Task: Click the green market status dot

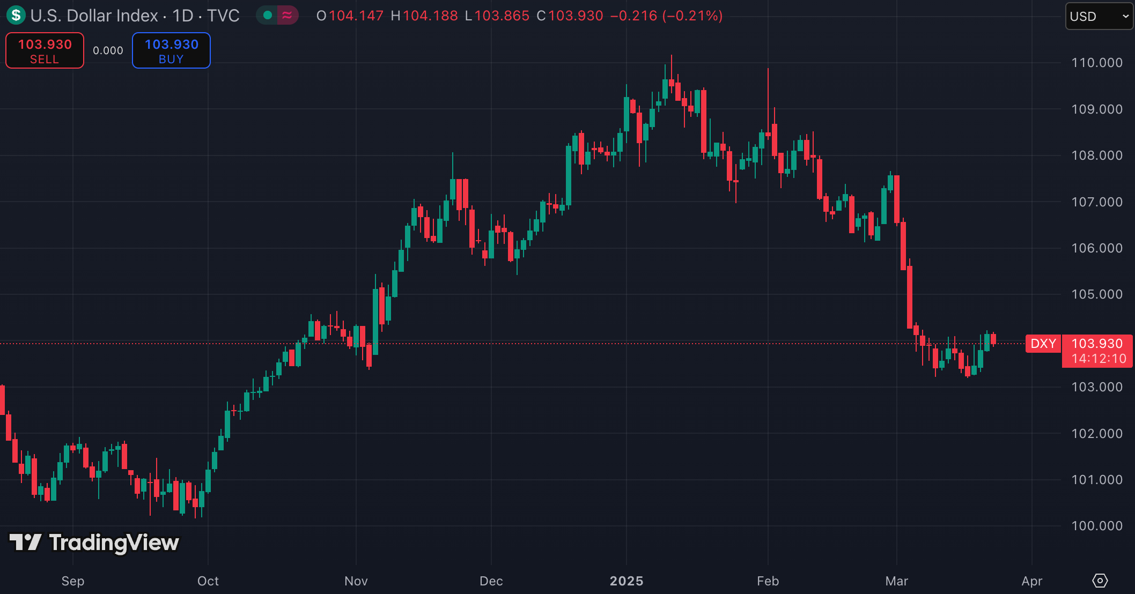Action: click(268, 16)
